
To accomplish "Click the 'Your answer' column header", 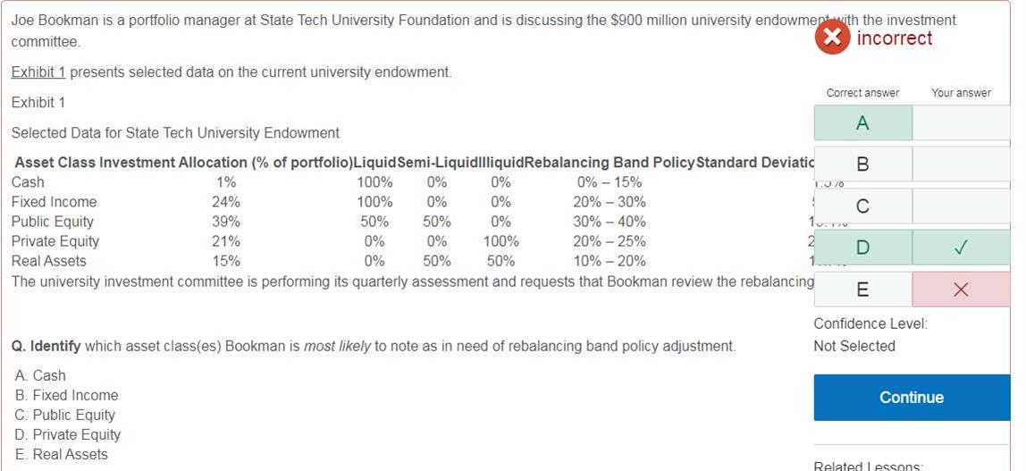I will coord(961,93).
